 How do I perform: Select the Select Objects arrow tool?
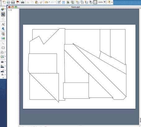coord(3,15)
